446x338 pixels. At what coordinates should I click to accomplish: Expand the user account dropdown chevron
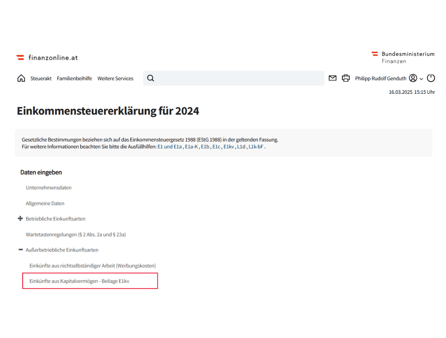(421, 79)
